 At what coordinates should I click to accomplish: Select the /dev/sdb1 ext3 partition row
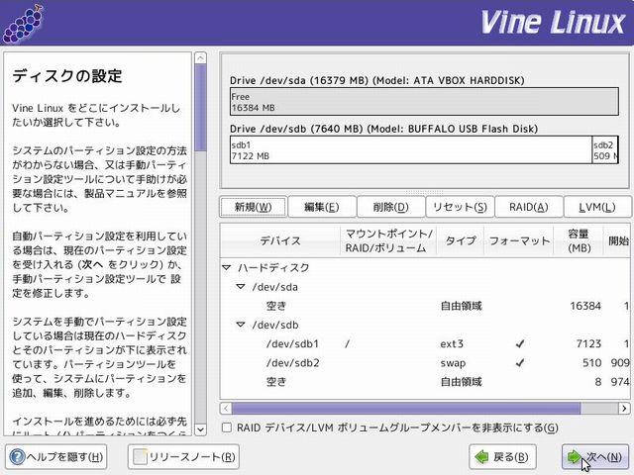pos(396,343)
